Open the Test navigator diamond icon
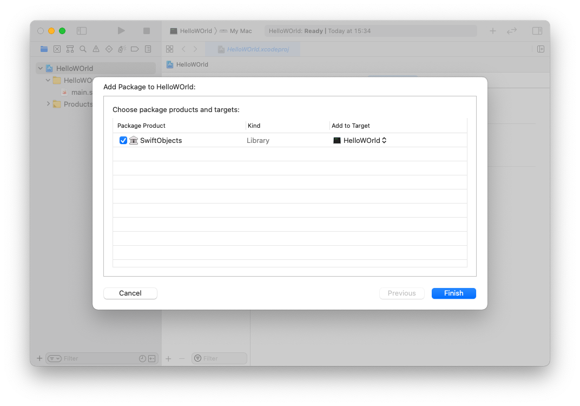This screenshot has height=406, width=580. (x=109, y=49)
